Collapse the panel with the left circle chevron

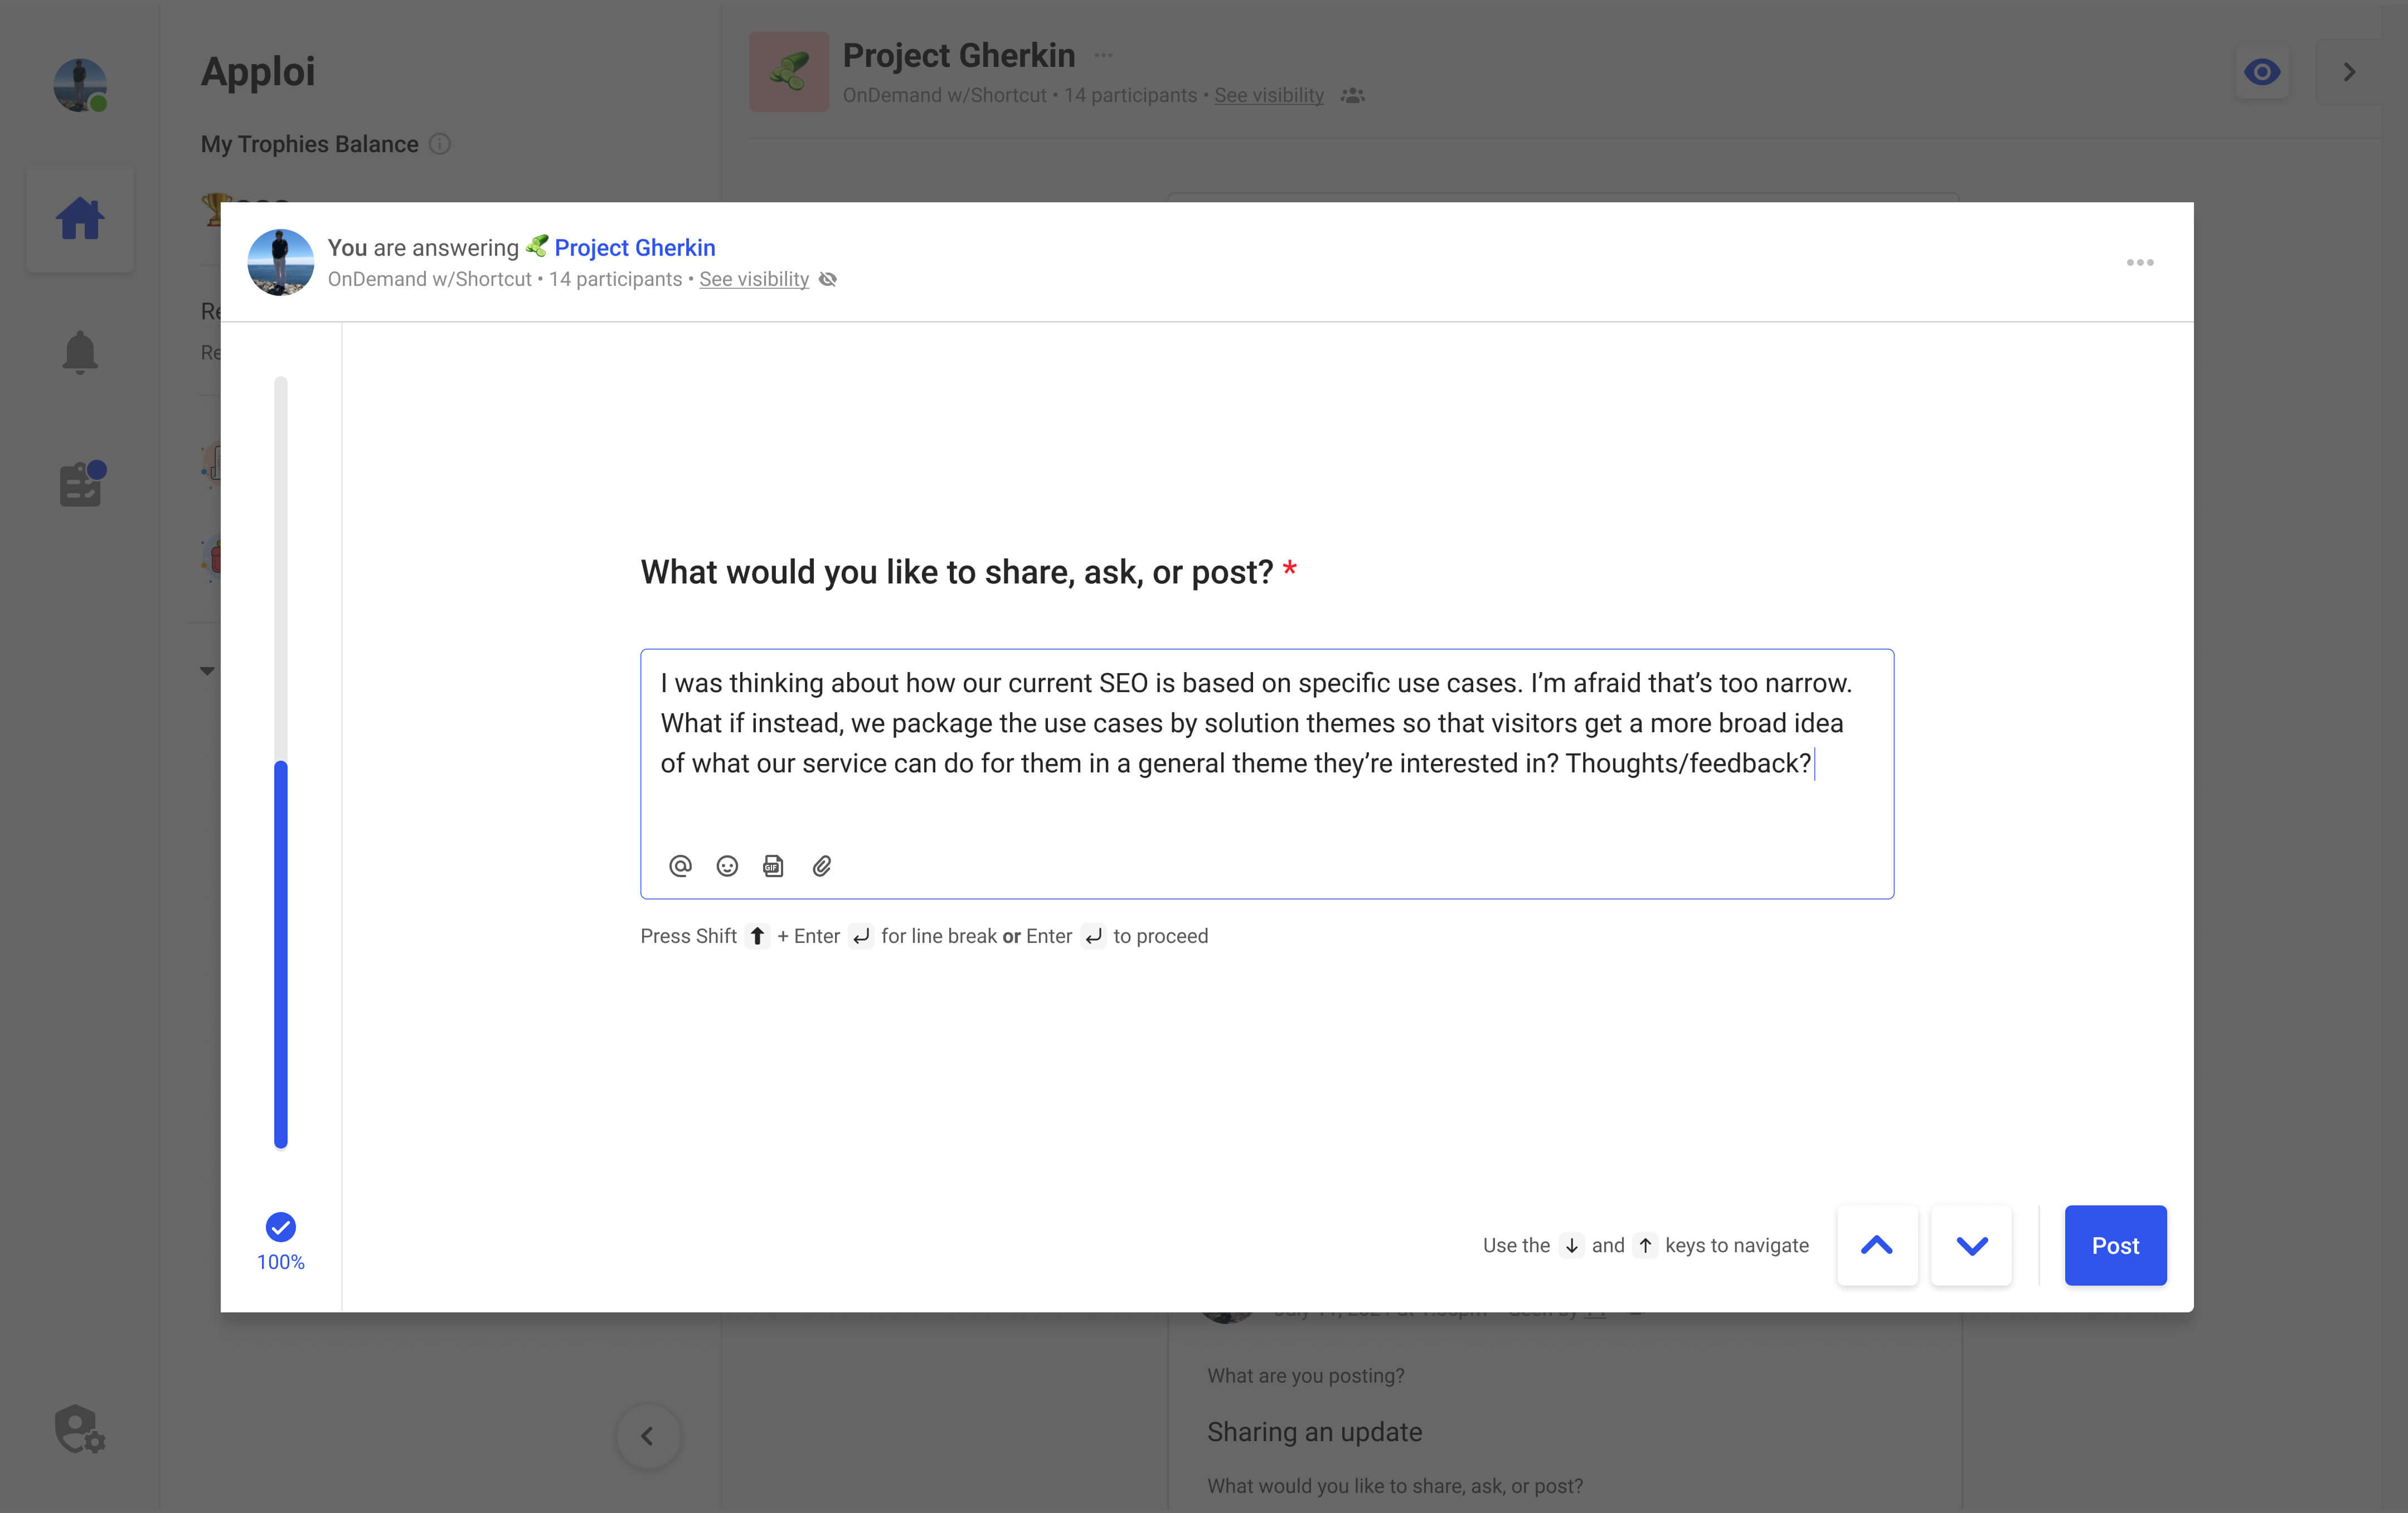(x=648, y=1437)
